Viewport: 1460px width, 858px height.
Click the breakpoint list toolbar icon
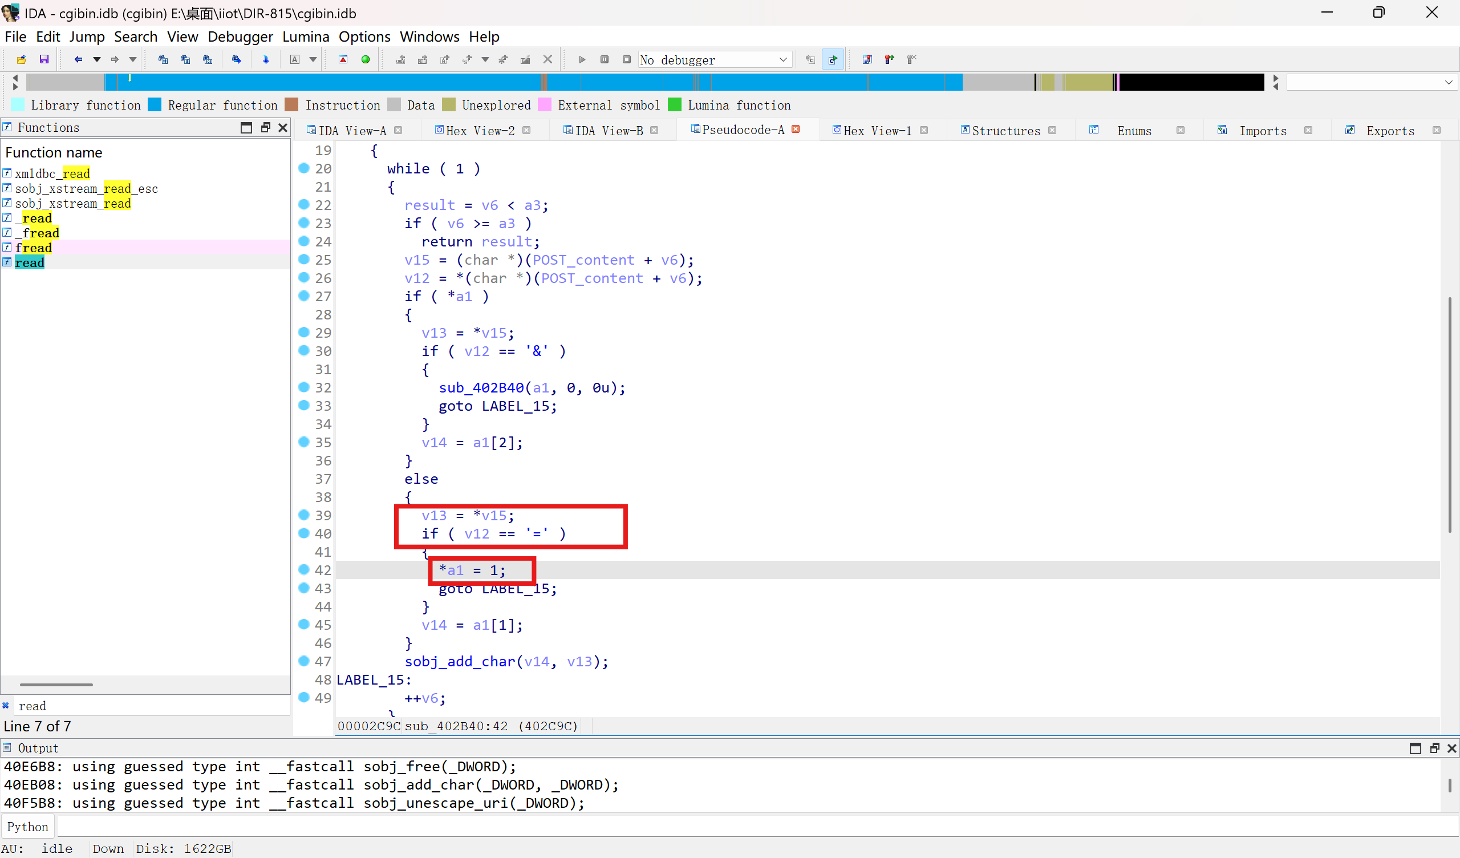click(x=867, y=59)
